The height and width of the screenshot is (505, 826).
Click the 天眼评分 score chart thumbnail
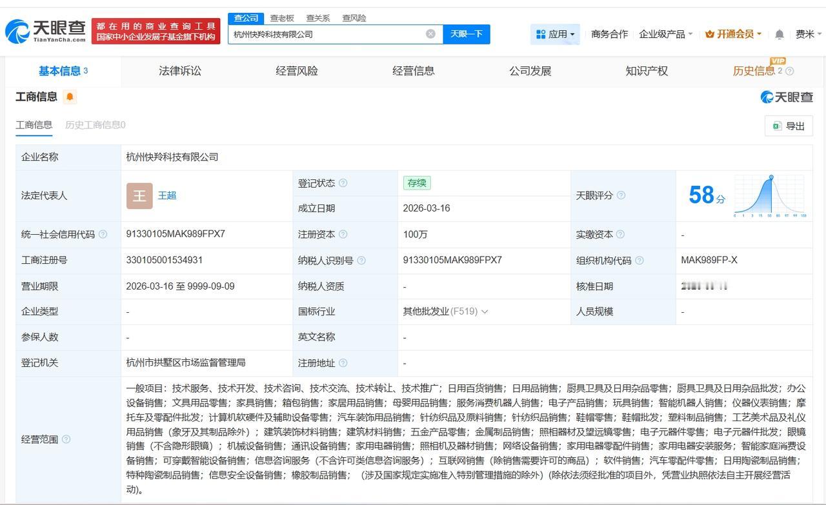(x=769, y=195)
